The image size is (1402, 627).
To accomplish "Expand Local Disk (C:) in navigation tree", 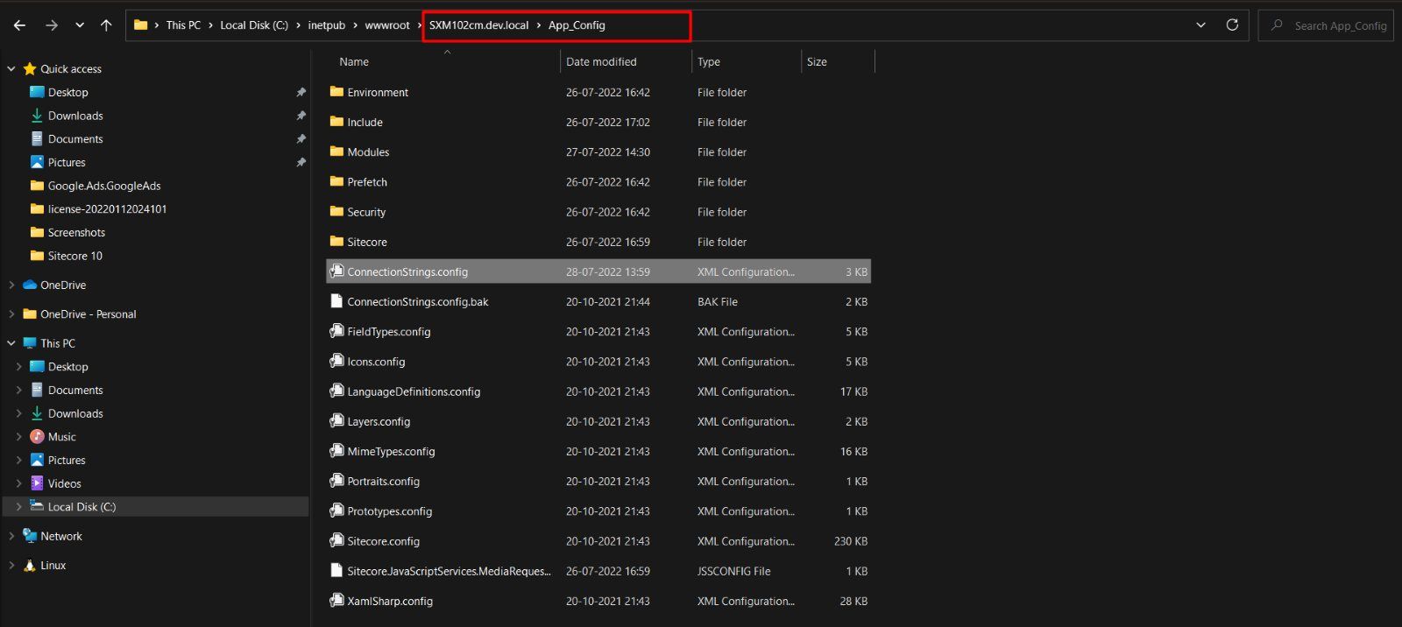I will point(19,507).
